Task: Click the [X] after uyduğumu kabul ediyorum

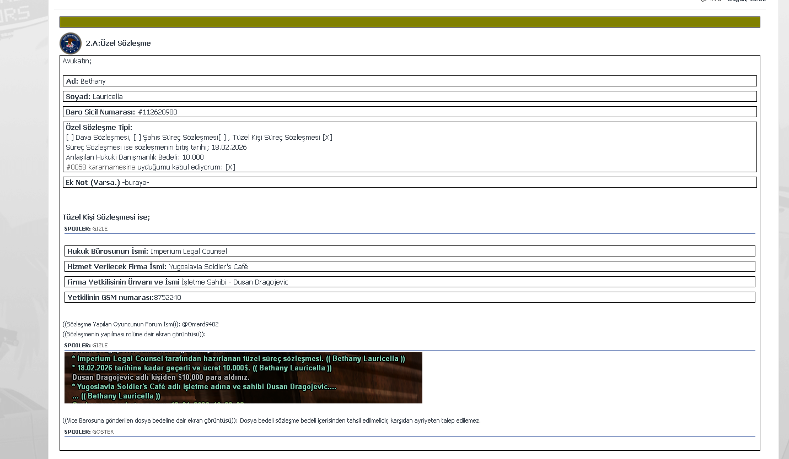Action: click(x=230, y=167)
